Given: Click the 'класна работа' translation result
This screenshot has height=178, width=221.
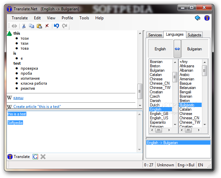Looking at the screenshot, I should coord(34,83).
